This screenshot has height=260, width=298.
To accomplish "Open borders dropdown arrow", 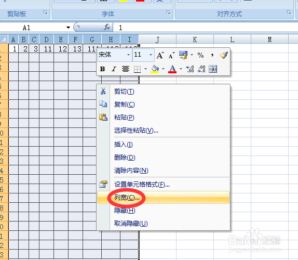I will [145, 69].
